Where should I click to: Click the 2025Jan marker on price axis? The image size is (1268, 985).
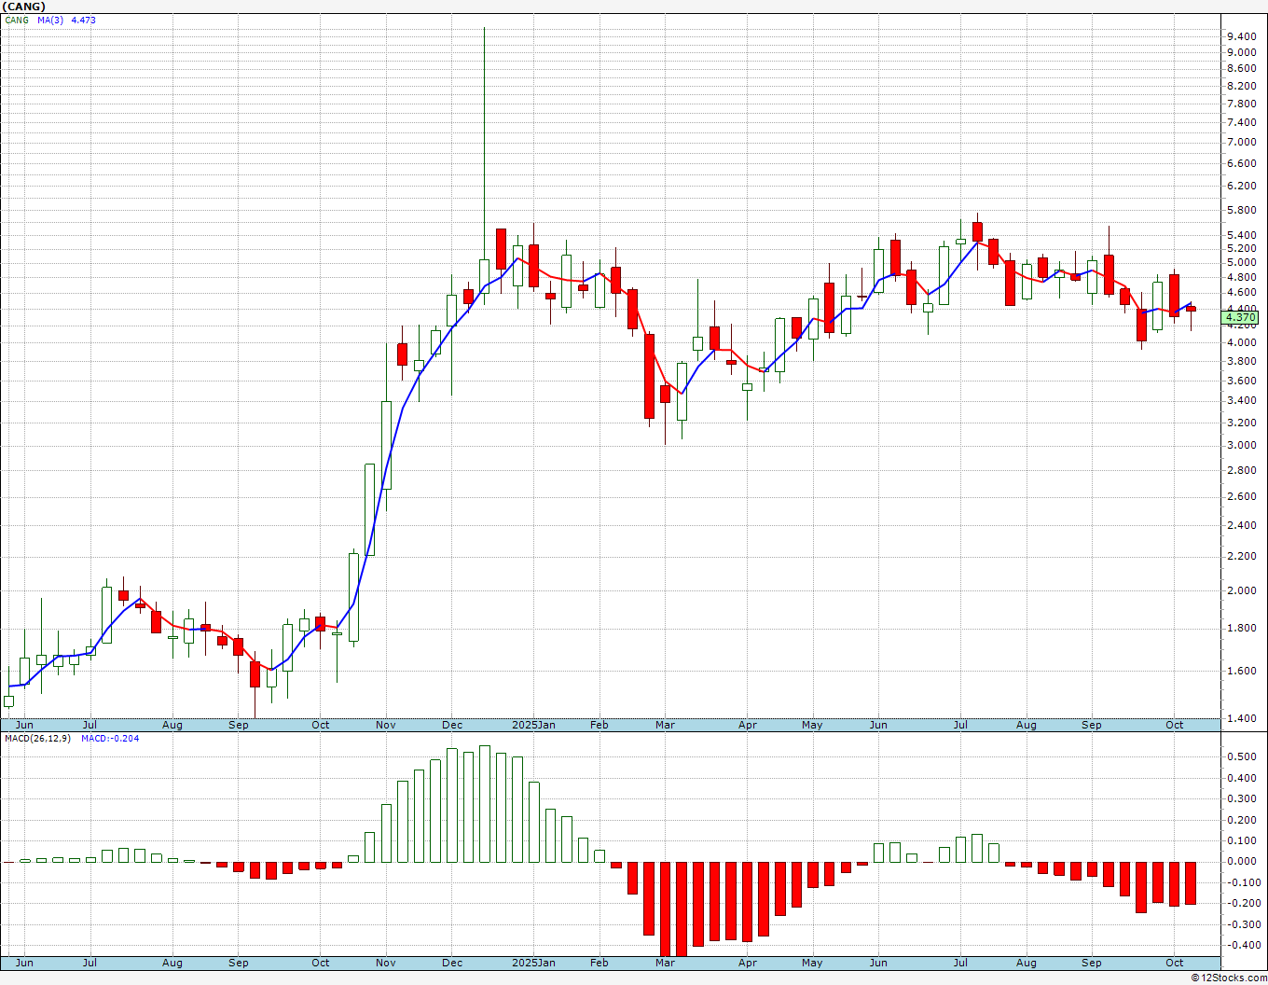click(534, 725)
